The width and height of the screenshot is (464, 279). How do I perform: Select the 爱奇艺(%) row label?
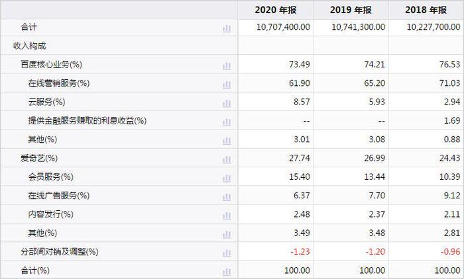click(x=39, y=158)
